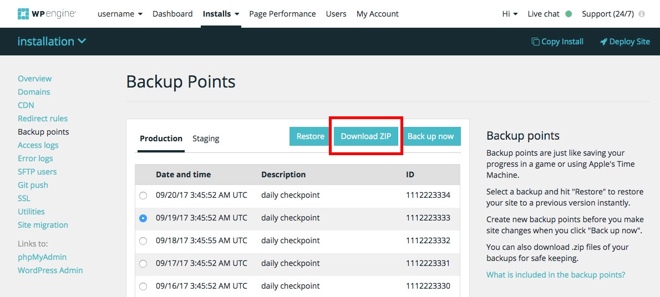Image resolution: width=660 pixels, height=297 pixels.
Task: Select the 09/18/17 daily checkpoint radio
Action: tap(143, 241)
